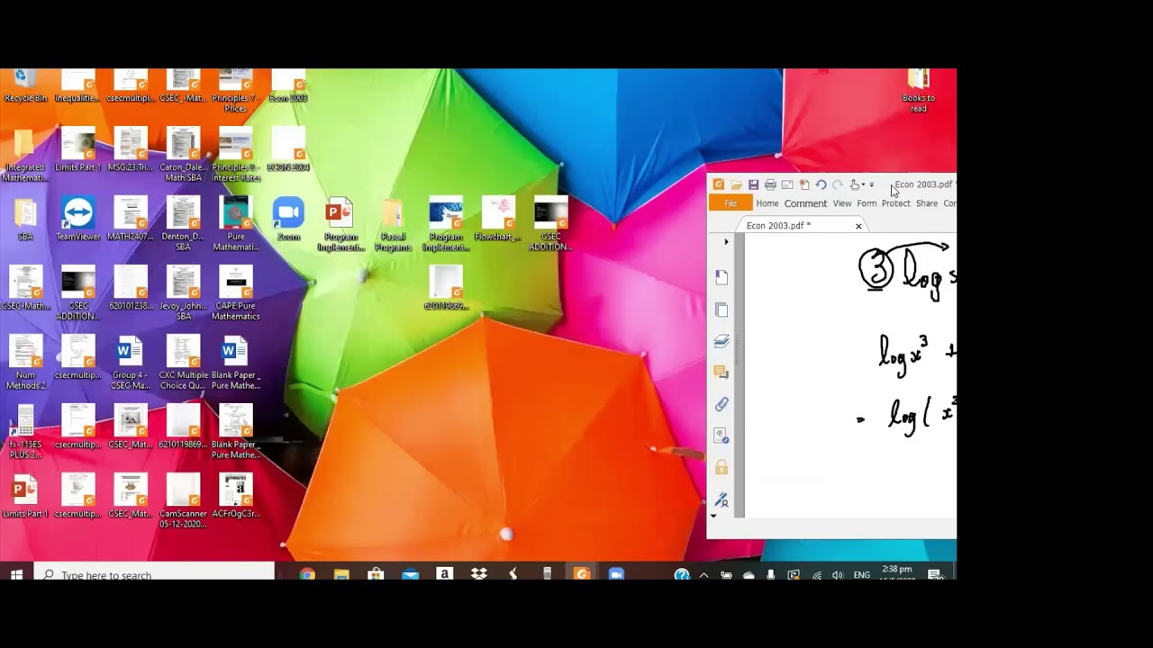Select the CamScanner 05-12-2020 file
The width and height of the screenshot is (1153, 648).
[x=183, y=501]
